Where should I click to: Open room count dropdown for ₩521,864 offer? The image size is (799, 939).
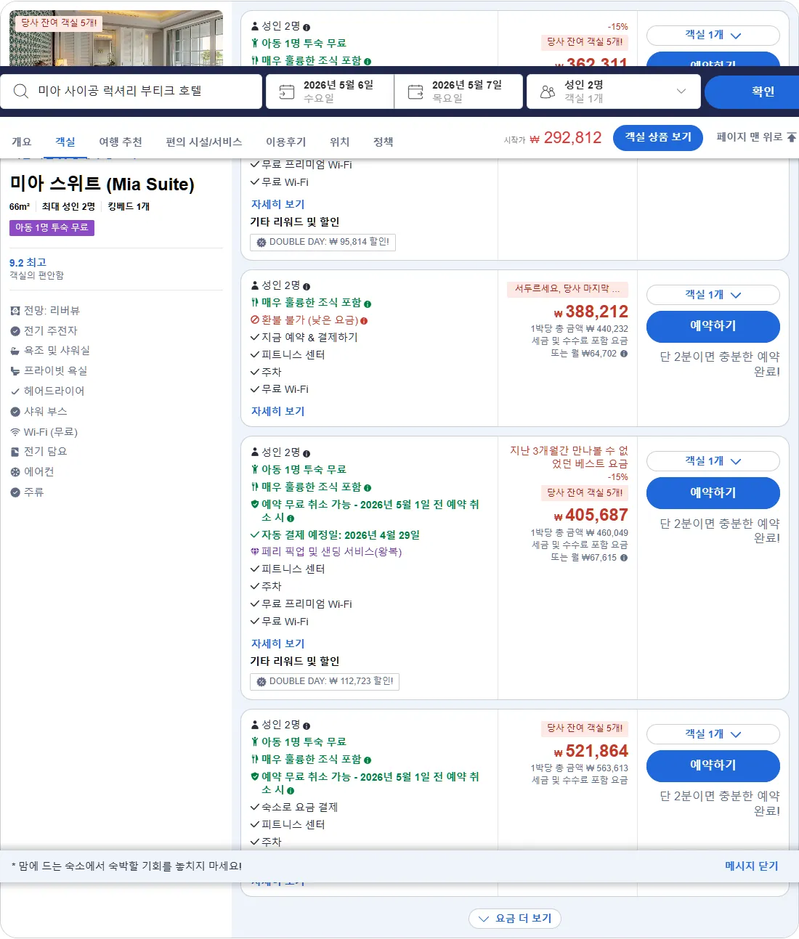point(713,734)
